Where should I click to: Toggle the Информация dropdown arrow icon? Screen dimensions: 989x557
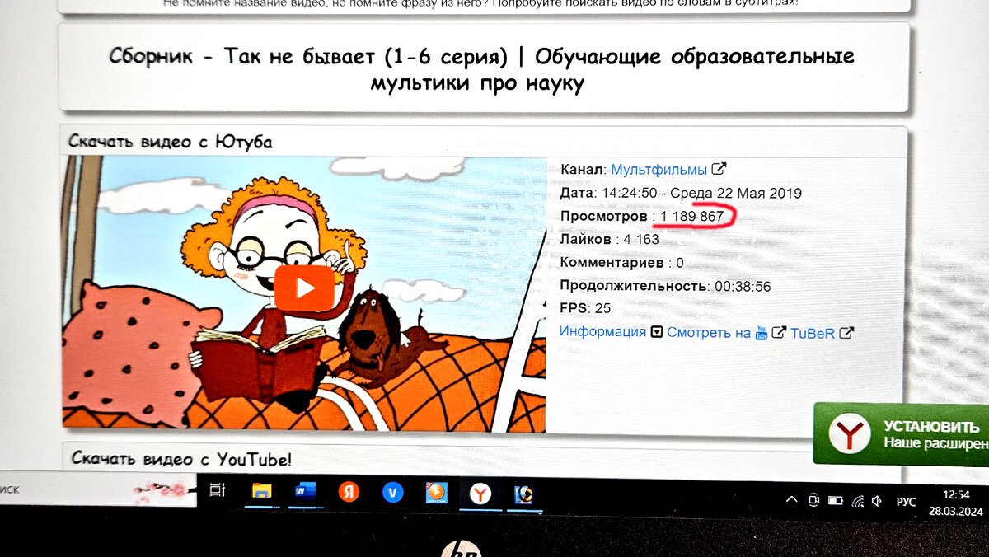point(657,332)
